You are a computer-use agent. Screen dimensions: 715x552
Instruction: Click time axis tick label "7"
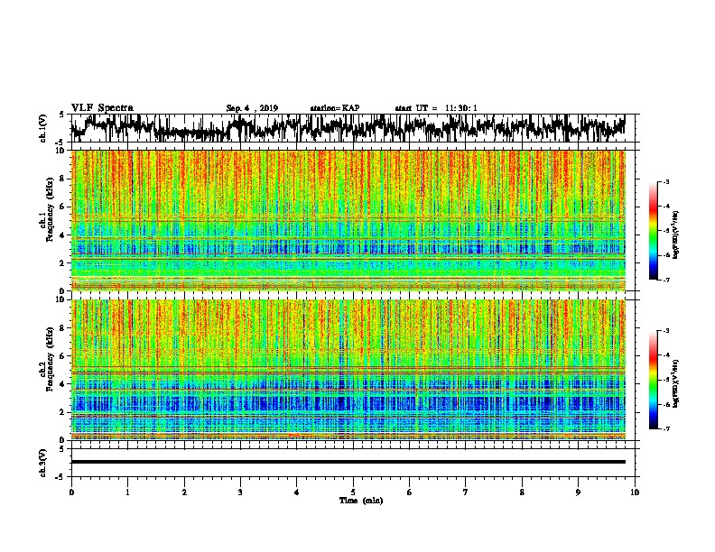466,492
